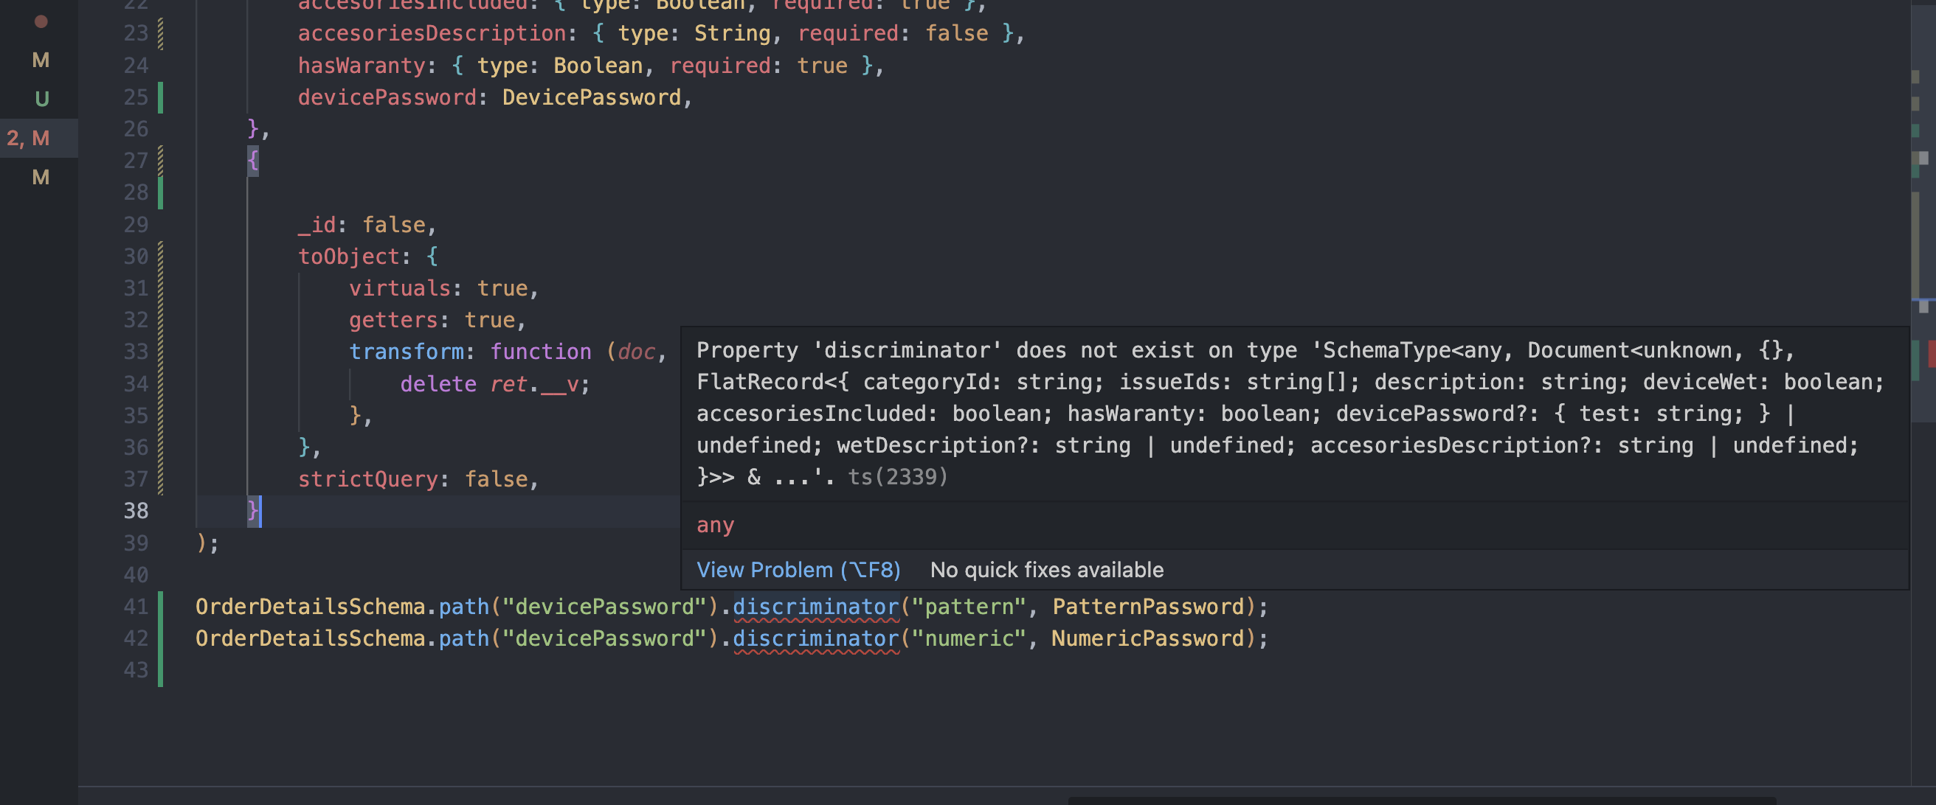
Task: Click "strictQuery: false" on line 37
Action: [x=418, y=478]
